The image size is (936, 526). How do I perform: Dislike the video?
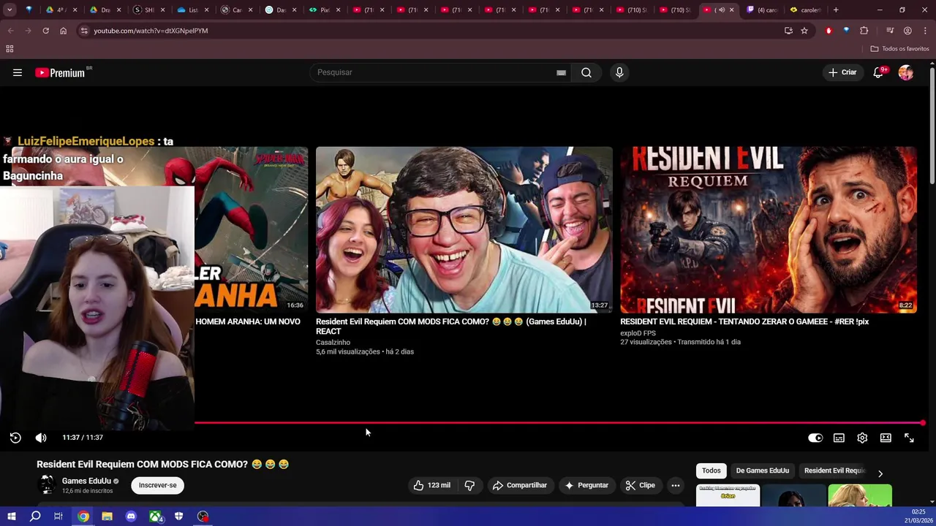click(x=469, y=485)
